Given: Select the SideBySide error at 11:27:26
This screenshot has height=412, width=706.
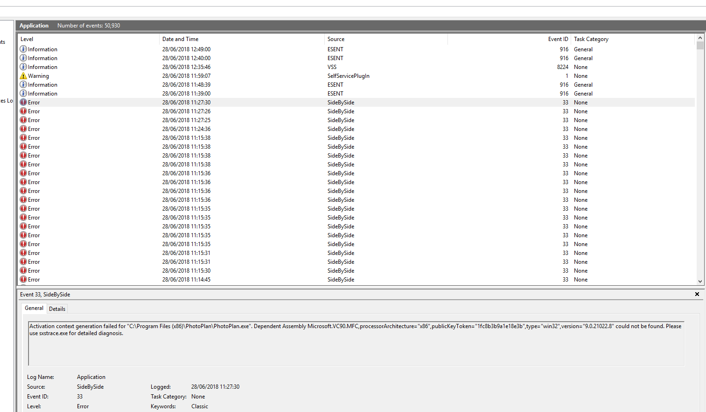Looking at the screenshot, I should pos(356,111).
